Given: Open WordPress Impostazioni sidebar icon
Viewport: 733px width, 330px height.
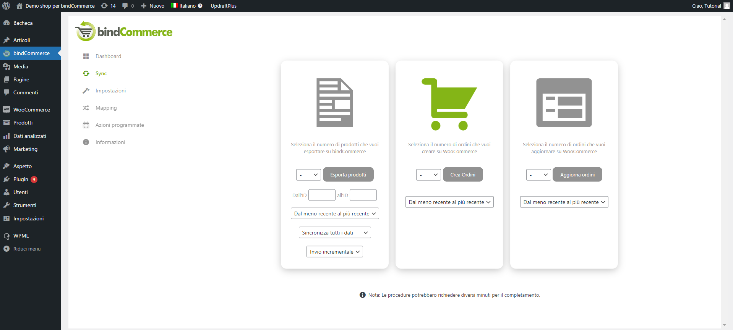Looking at the screenshot, I should [x=6, y=218].
